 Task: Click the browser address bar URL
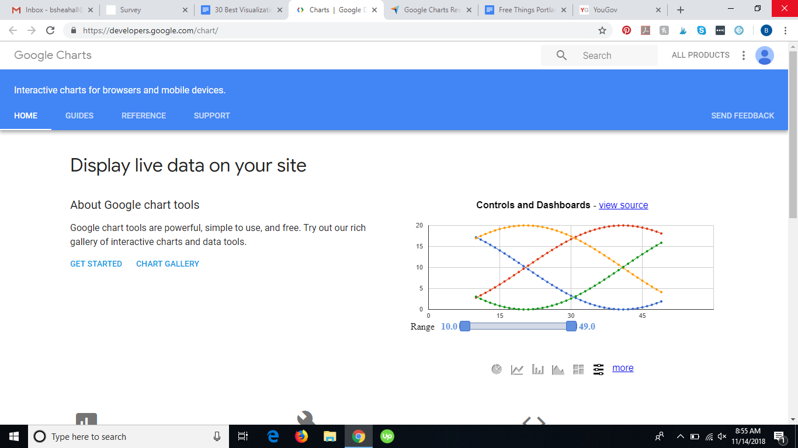pyautogui.click(x=151, y=30)
